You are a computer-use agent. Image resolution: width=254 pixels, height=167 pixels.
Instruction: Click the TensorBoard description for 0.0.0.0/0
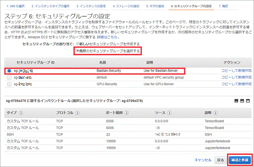(x=214, y=121)
